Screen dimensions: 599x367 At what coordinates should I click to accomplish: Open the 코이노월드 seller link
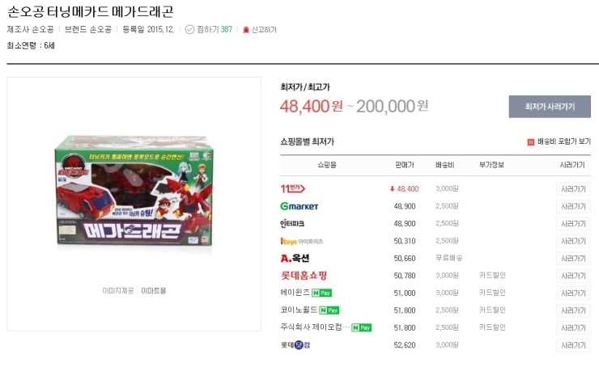coord(299,310)
